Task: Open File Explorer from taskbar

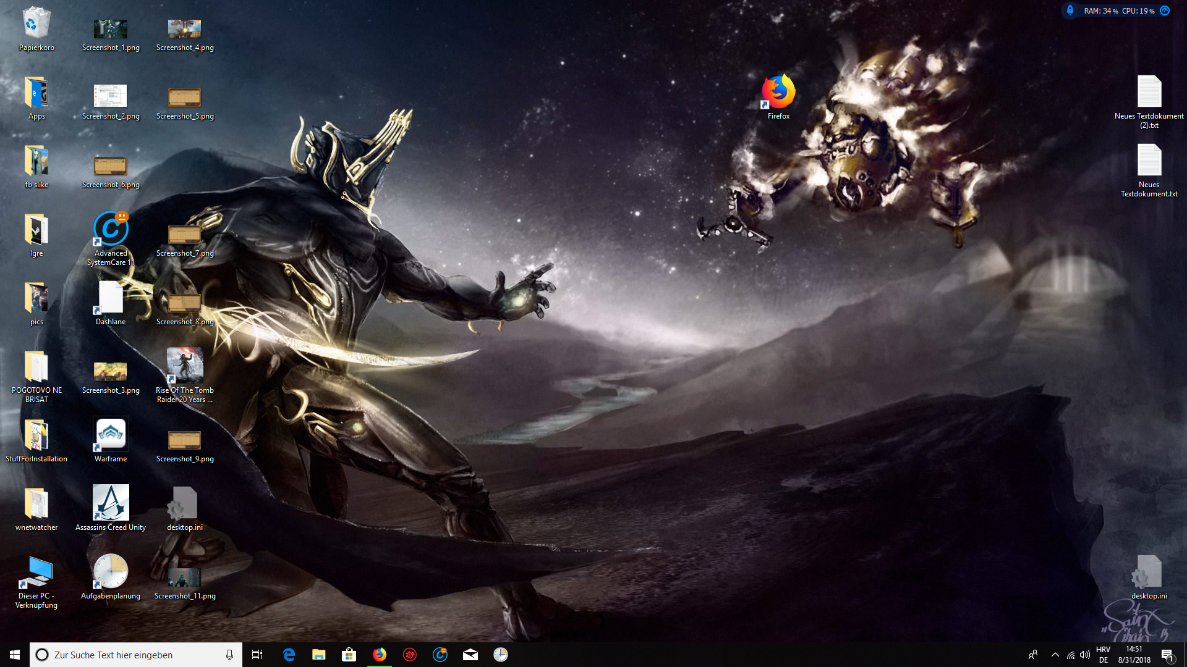Action: [x=319, y=655]
